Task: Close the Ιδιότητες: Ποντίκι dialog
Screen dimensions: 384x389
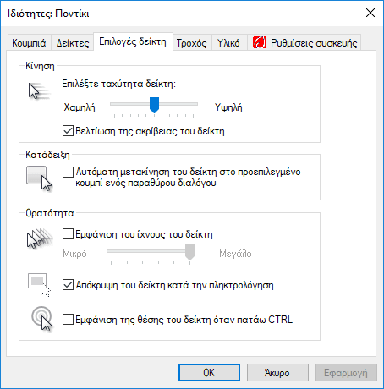Action: coord(370,13)
